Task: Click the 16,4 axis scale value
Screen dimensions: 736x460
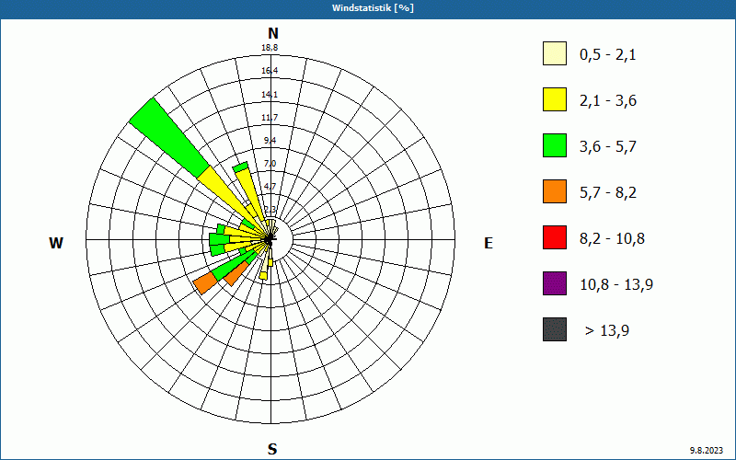Action: coord(270,71)
